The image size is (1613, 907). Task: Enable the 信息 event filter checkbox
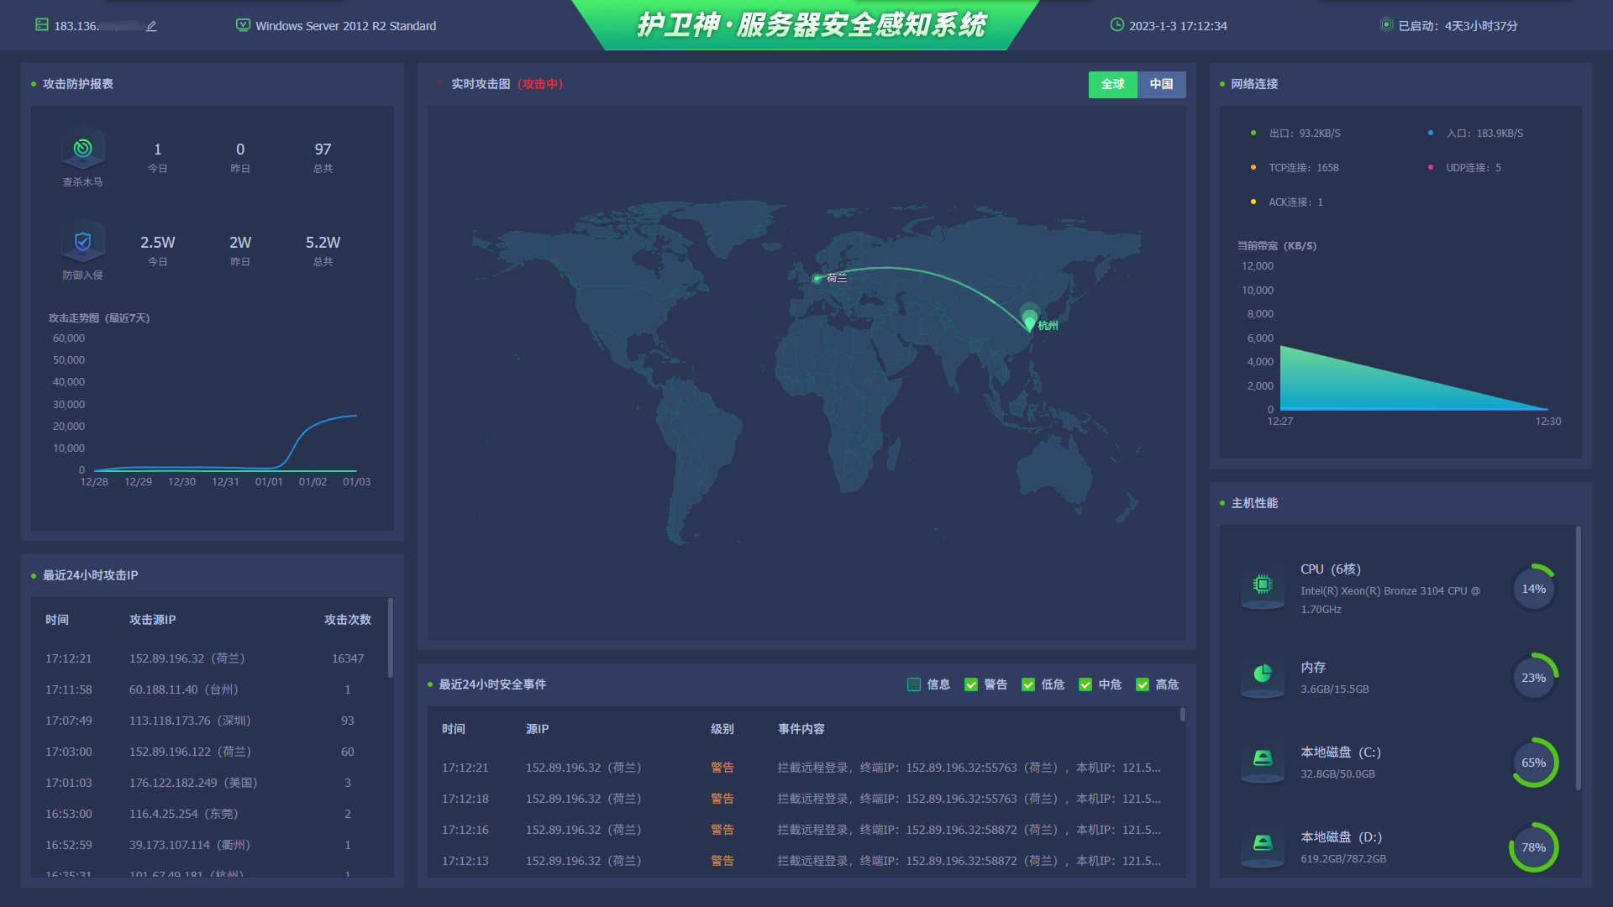914,684
